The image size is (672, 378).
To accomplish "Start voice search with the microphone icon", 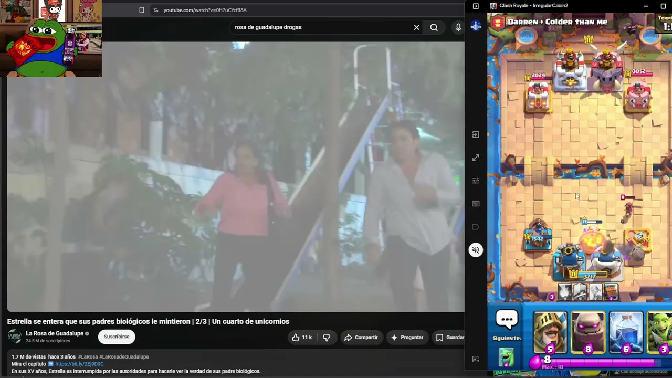I will click(x=458, y=27).
